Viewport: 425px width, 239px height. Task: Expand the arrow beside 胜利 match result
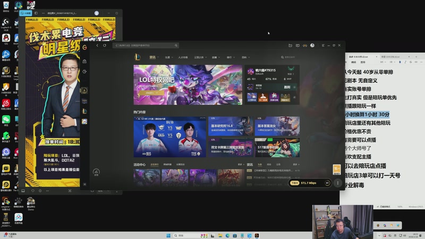point(294,87)
